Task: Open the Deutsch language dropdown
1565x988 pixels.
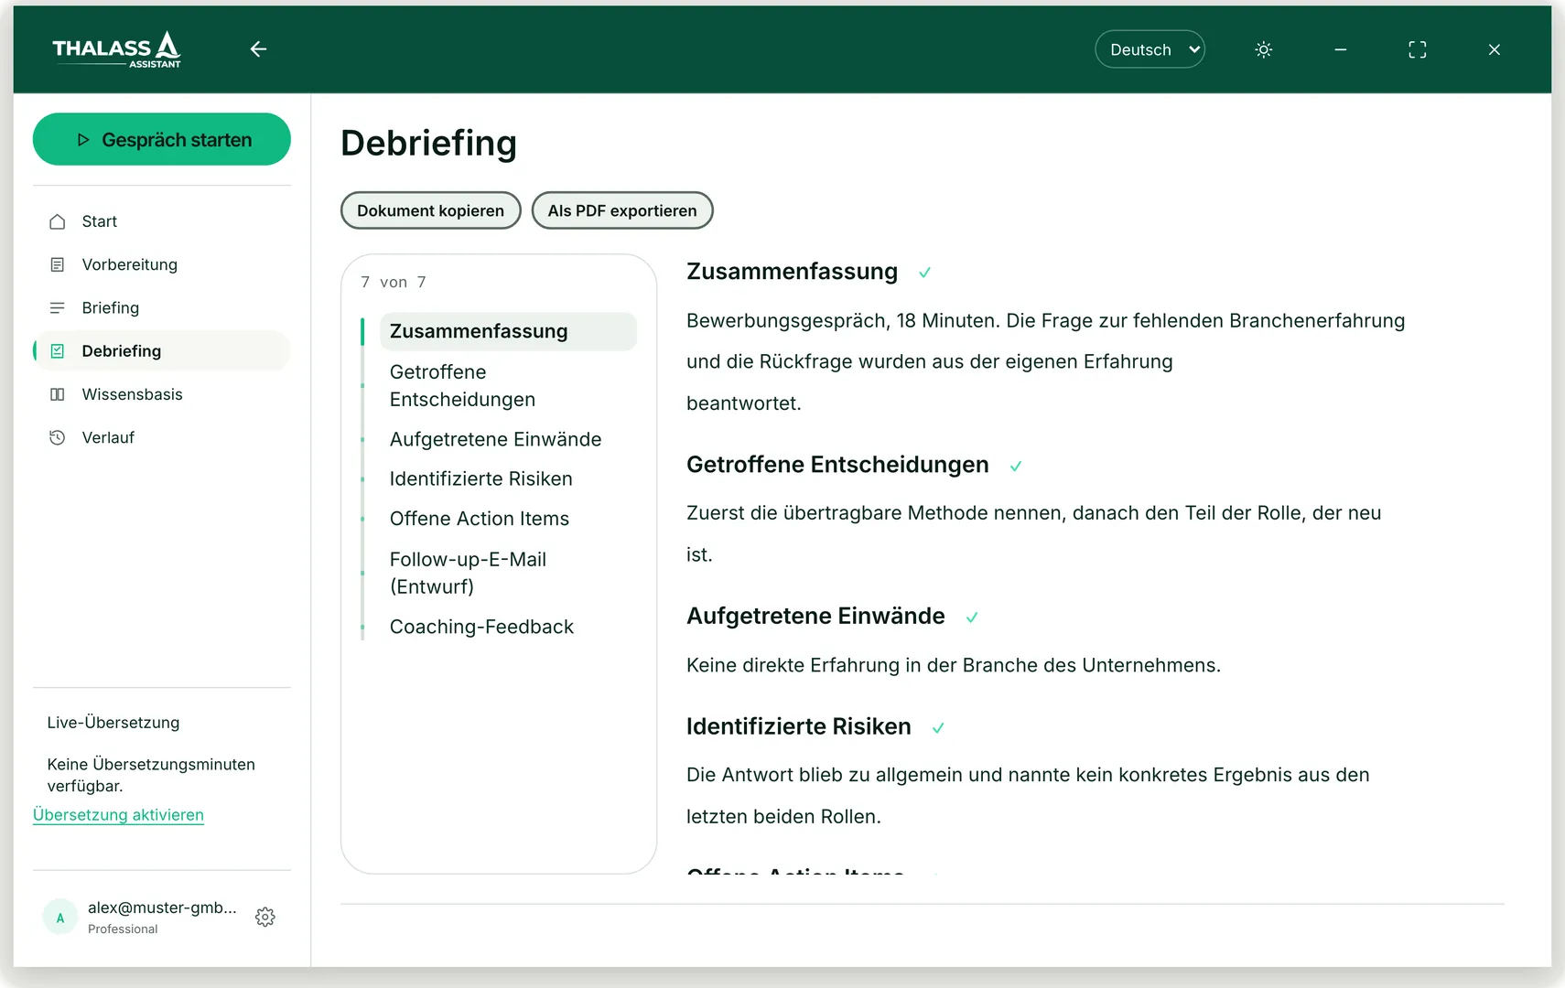Action: [1149, 49]
